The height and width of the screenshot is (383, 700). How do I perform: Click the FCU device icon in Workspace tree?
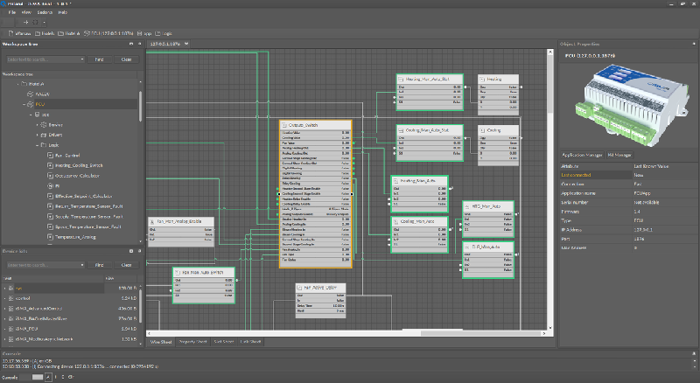click(29, 104)
